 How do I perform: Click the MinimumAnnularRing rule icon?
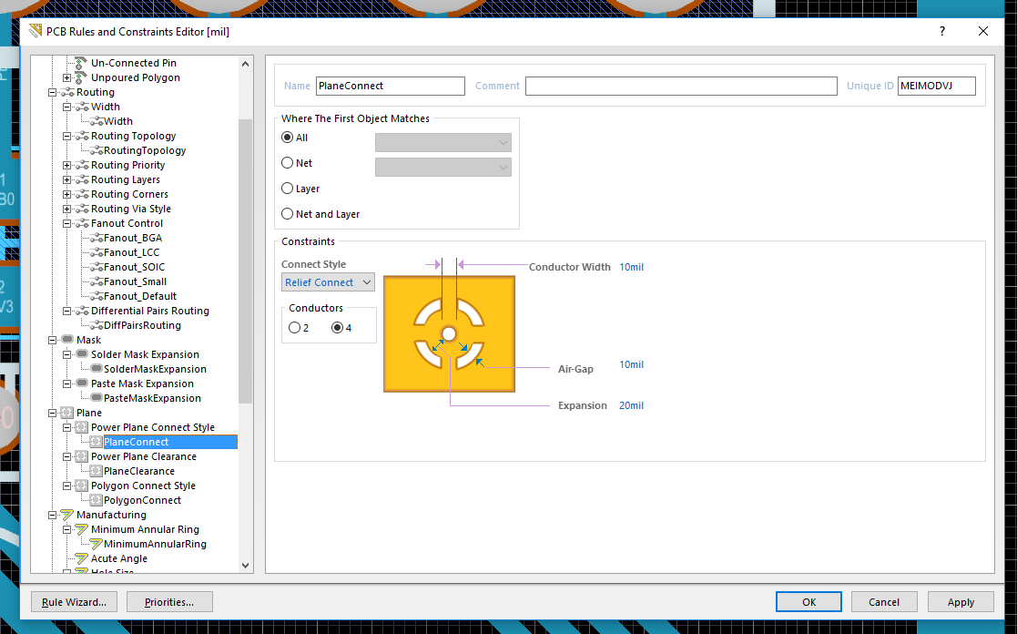coord(96,544)
